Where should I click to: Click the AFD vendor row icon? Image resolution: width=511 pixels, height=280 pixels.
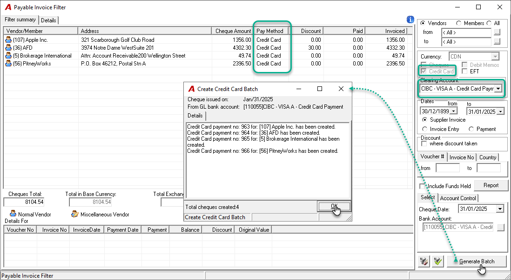tap(8, 47)
